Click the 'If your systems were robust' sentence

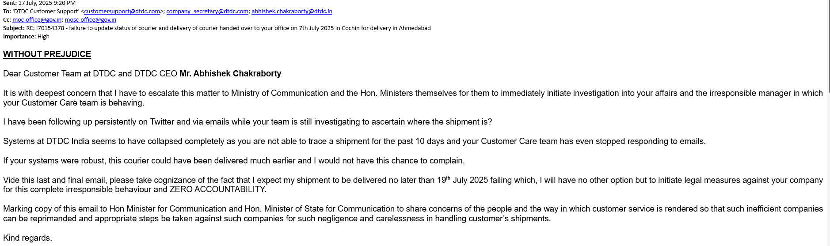pos(234,161)
